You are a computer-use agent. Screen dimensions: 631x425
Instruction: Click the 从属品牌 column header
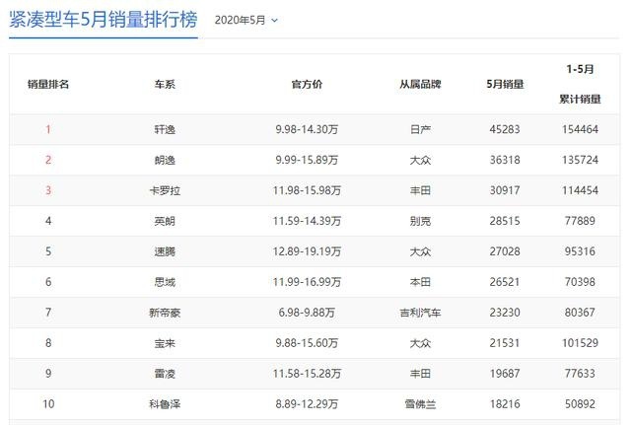(x=420, y=84)
